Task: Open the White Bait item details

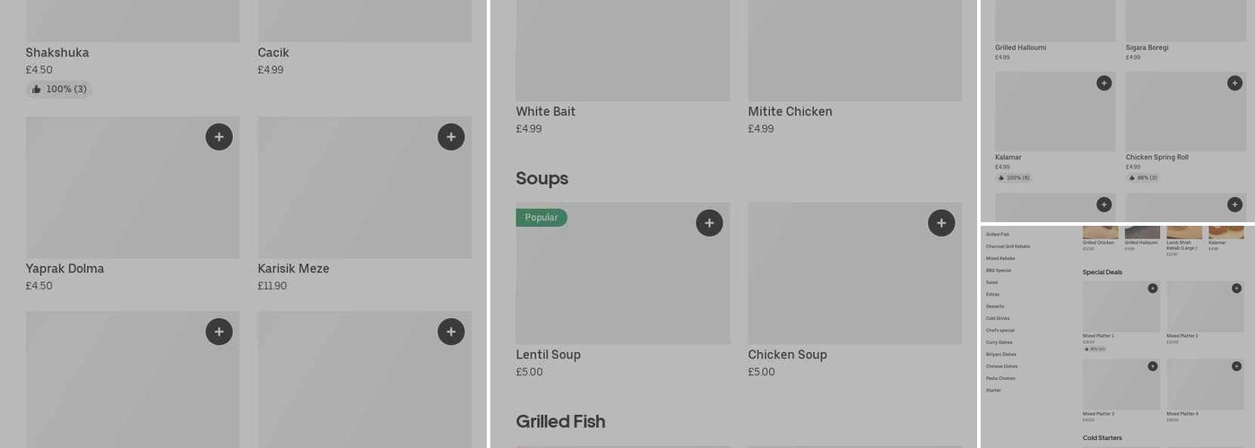Action: (x=545, y=112)
